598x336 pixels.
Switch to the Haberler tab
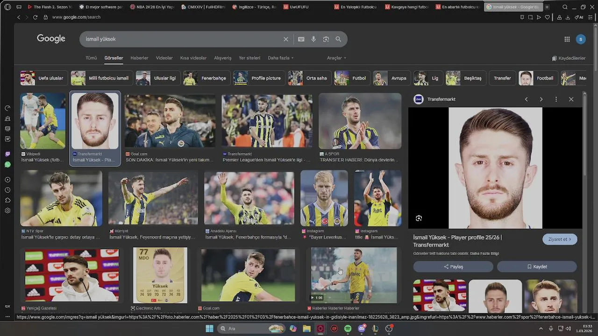[139, 58]
